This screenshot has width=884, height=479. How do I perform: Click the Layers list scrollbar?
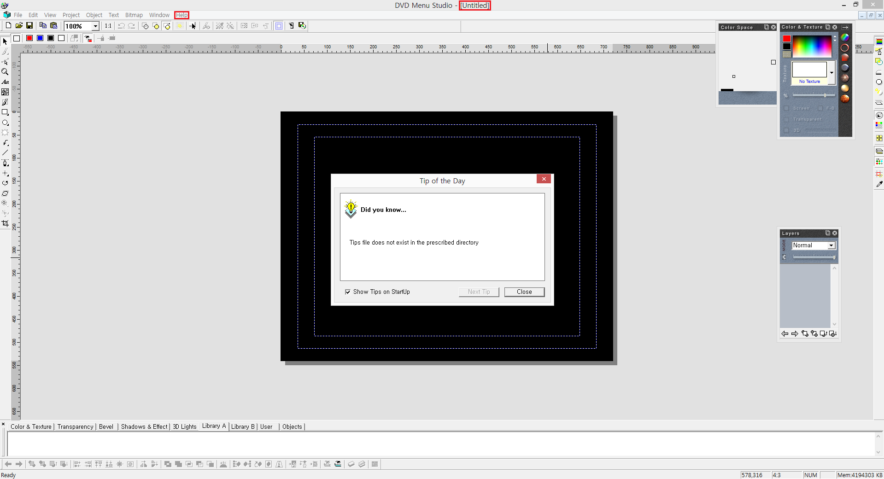tap(834, 296)
